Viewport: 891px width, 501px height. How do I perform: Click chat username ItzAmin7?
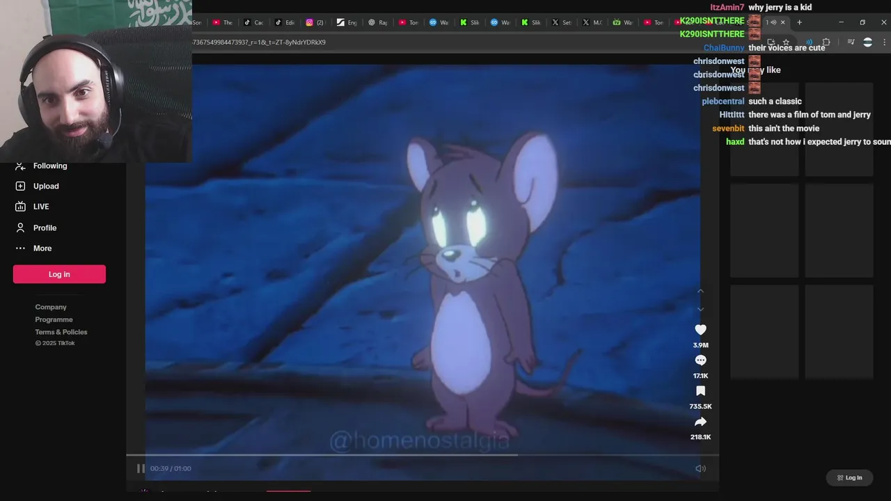tap(727, 8)
